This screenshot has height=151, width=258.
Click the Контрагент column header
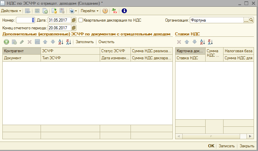[21, 51]
